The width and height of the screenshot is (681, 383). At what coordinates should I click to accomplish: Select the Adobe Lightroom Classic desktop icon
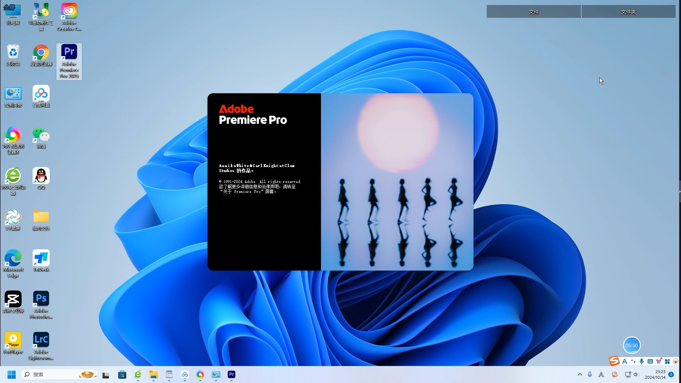pos(41,346)
